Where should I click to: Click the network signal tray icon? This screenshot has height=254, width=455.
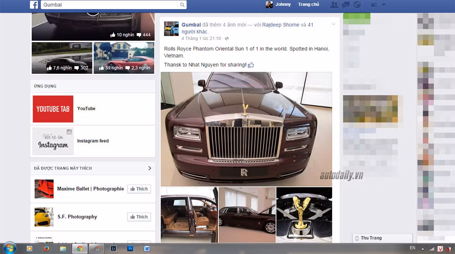coord(432,249)
